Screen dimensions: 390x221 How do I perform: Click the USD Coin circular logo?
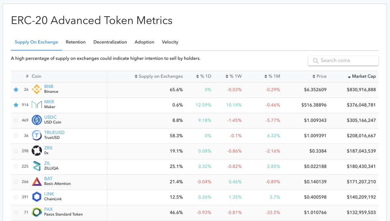[37, 120]
